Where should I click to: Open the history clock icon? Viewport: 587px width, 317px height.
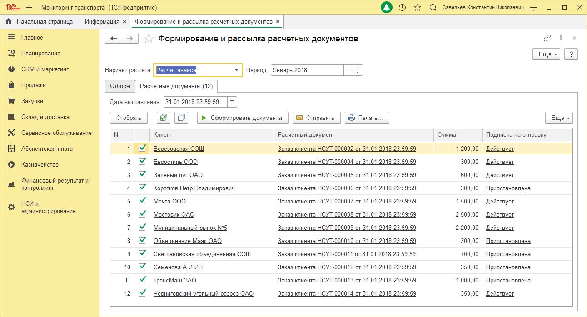coord(402,8)
